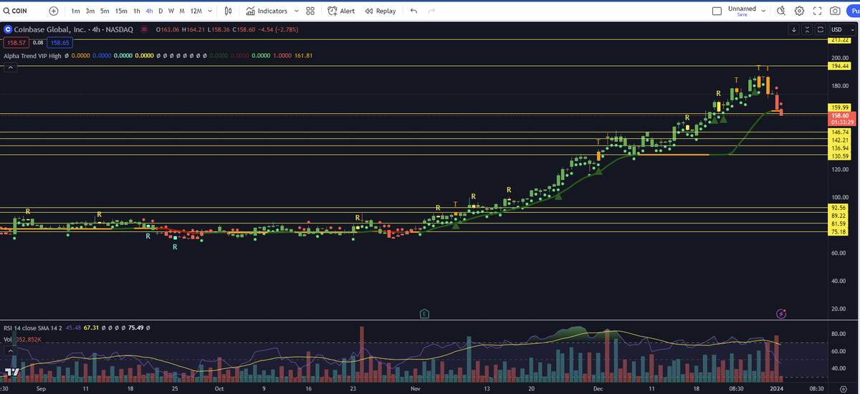Start bar Replay mode
The width and height of the screenshot is (860, 394).
(380, 11)
